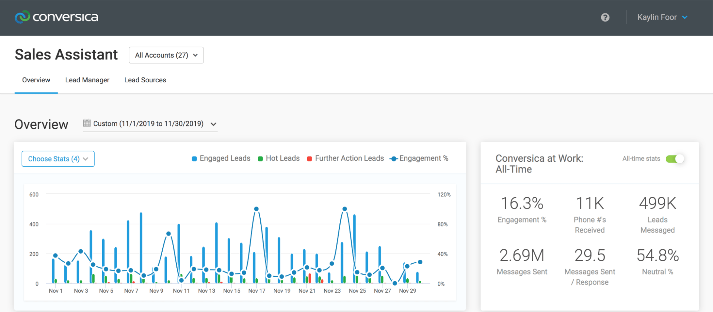Click the Nov 17 engagement peak point
The width and height of the screenshot is (713, 312).
[256, 209]
